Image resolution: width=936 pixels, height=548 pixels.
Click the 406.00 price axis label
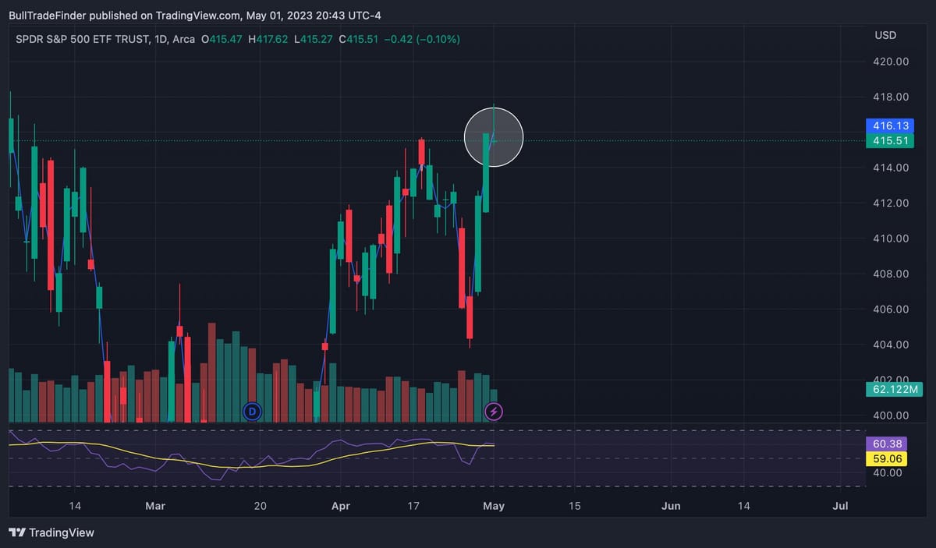point(890,309)
